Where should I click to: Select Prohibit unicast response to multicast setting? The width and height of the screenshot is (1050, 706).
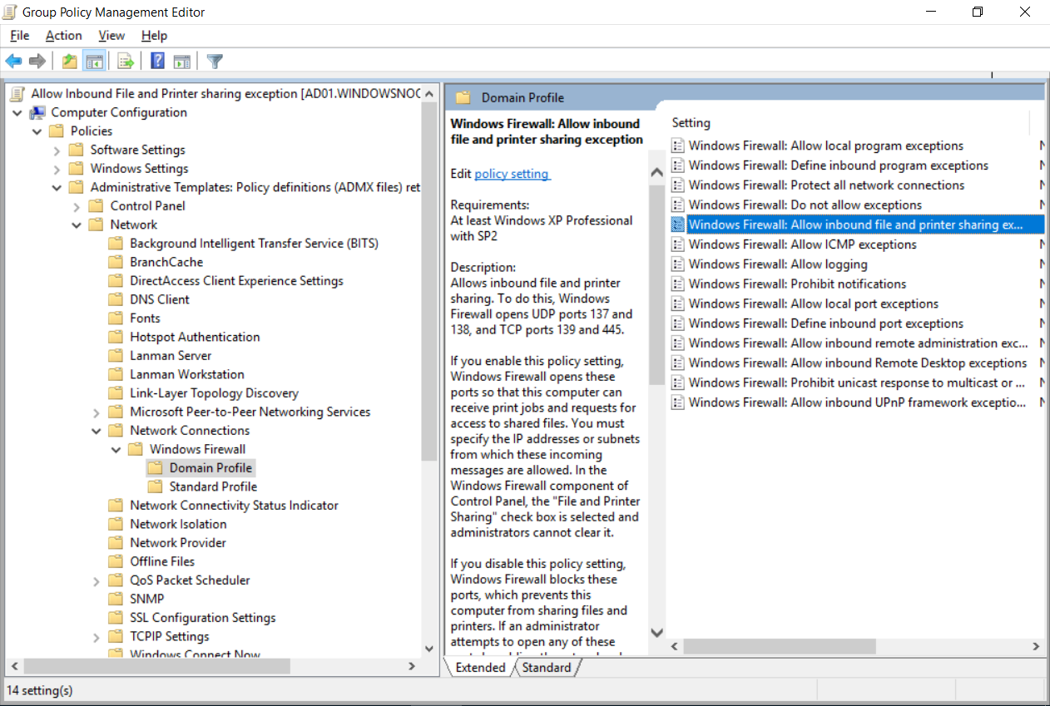tap(858, 383)
